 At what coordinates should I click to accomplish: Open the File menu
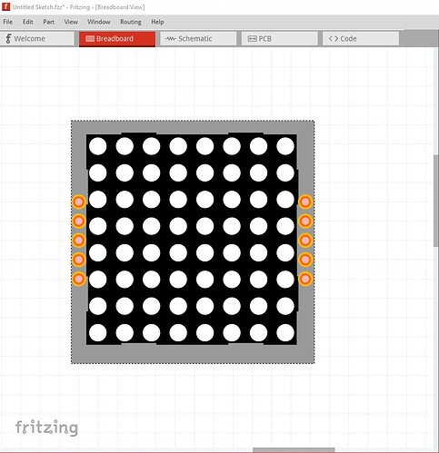click(8, 22)
